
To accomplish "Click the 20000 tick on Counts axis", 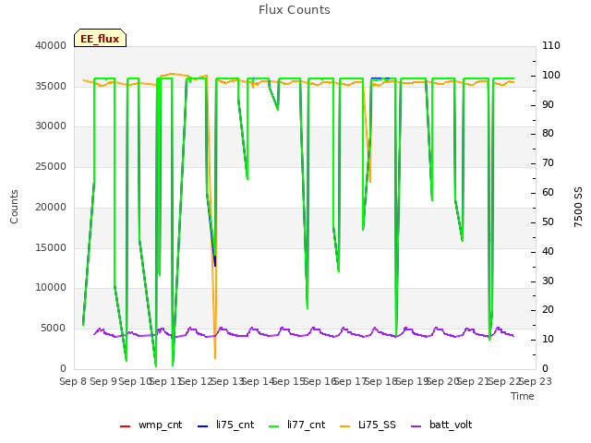I will coord(51,207).
